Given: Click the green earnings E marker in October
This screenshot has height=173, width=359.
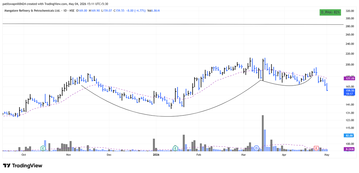Looking at the screenshot, I should [43, 148].
